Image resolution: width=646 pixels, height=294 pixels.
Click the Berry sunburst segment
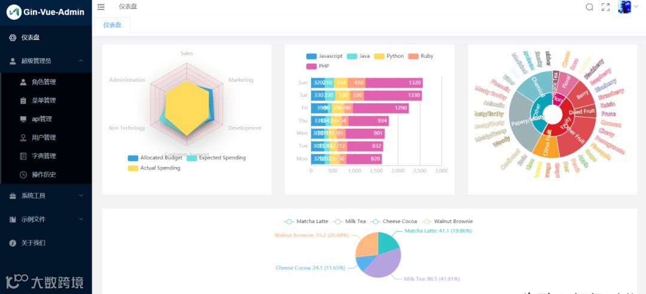582,95
